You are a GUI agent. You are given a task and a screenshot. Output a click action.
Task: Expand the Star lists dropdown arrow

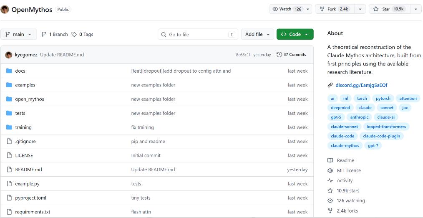[x=415, y=9]
